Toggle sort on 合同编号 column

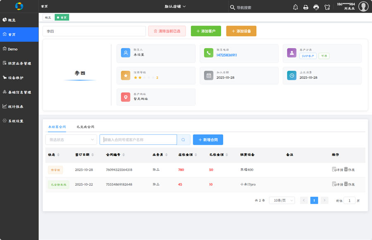[124, 155]
